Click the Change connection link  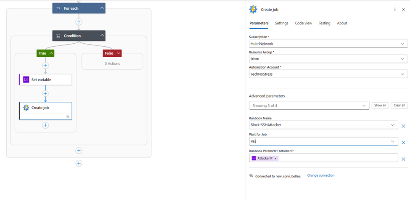[x=320, y=176]
